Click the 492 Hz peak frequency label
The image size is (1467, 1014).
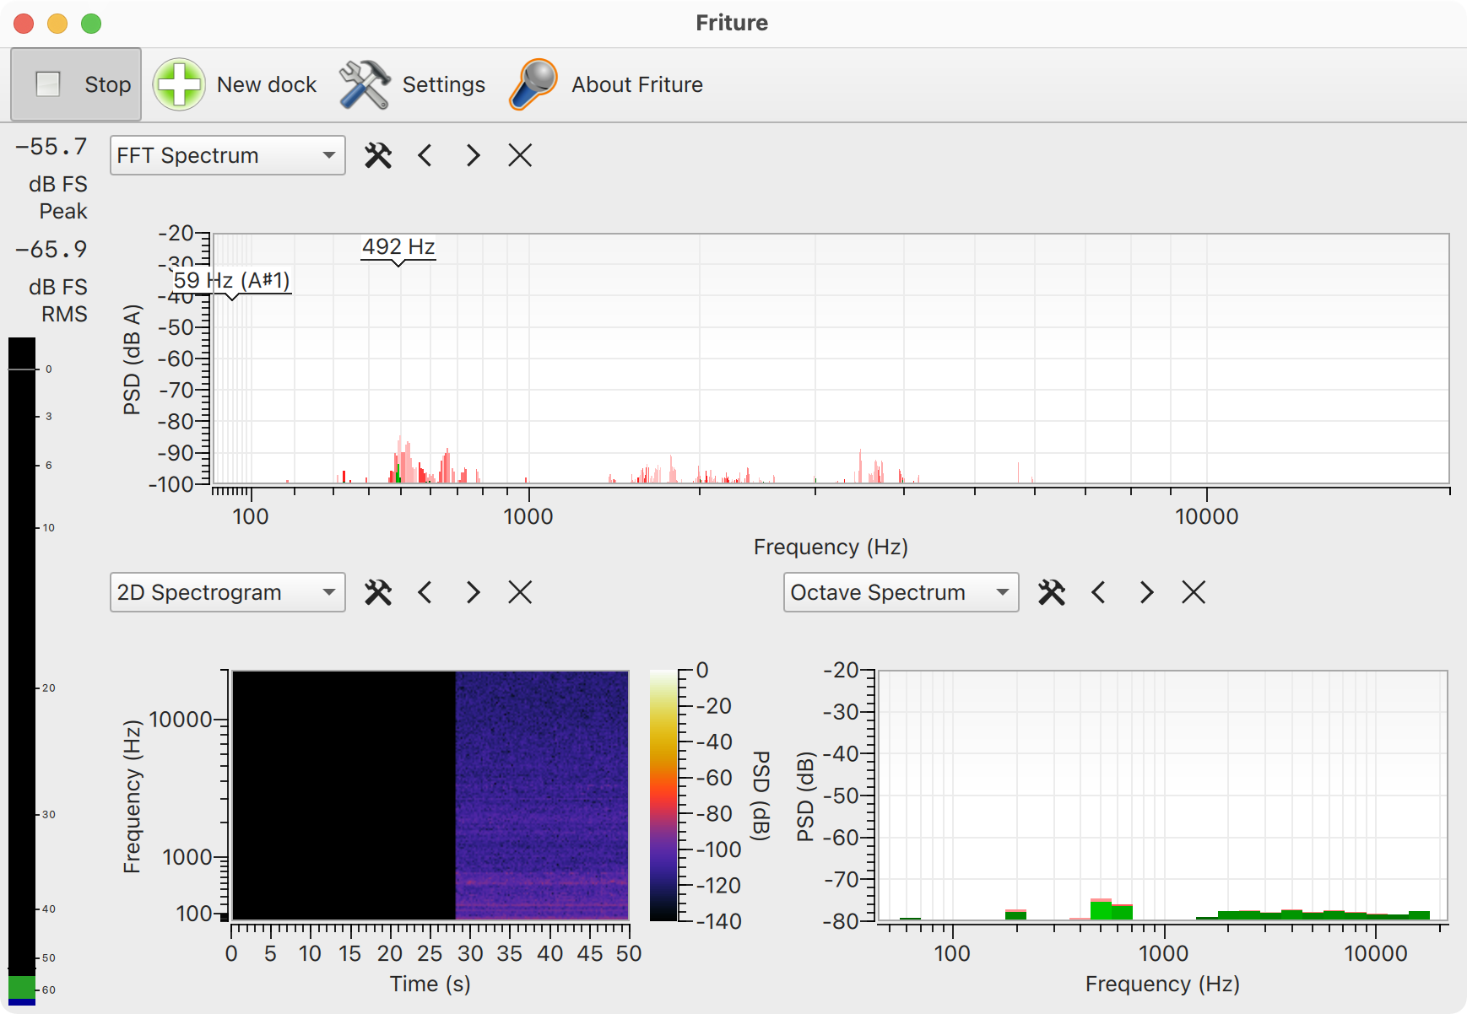pyautogui.click(x=398, y=247)
